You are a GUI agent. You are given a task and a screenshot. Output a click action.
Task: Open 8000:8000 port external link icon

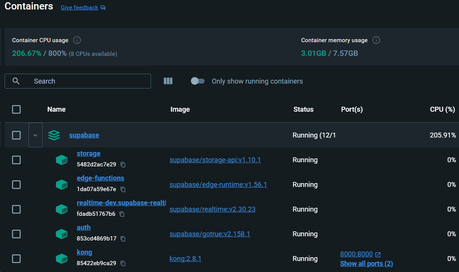click(x=378, y=255)
